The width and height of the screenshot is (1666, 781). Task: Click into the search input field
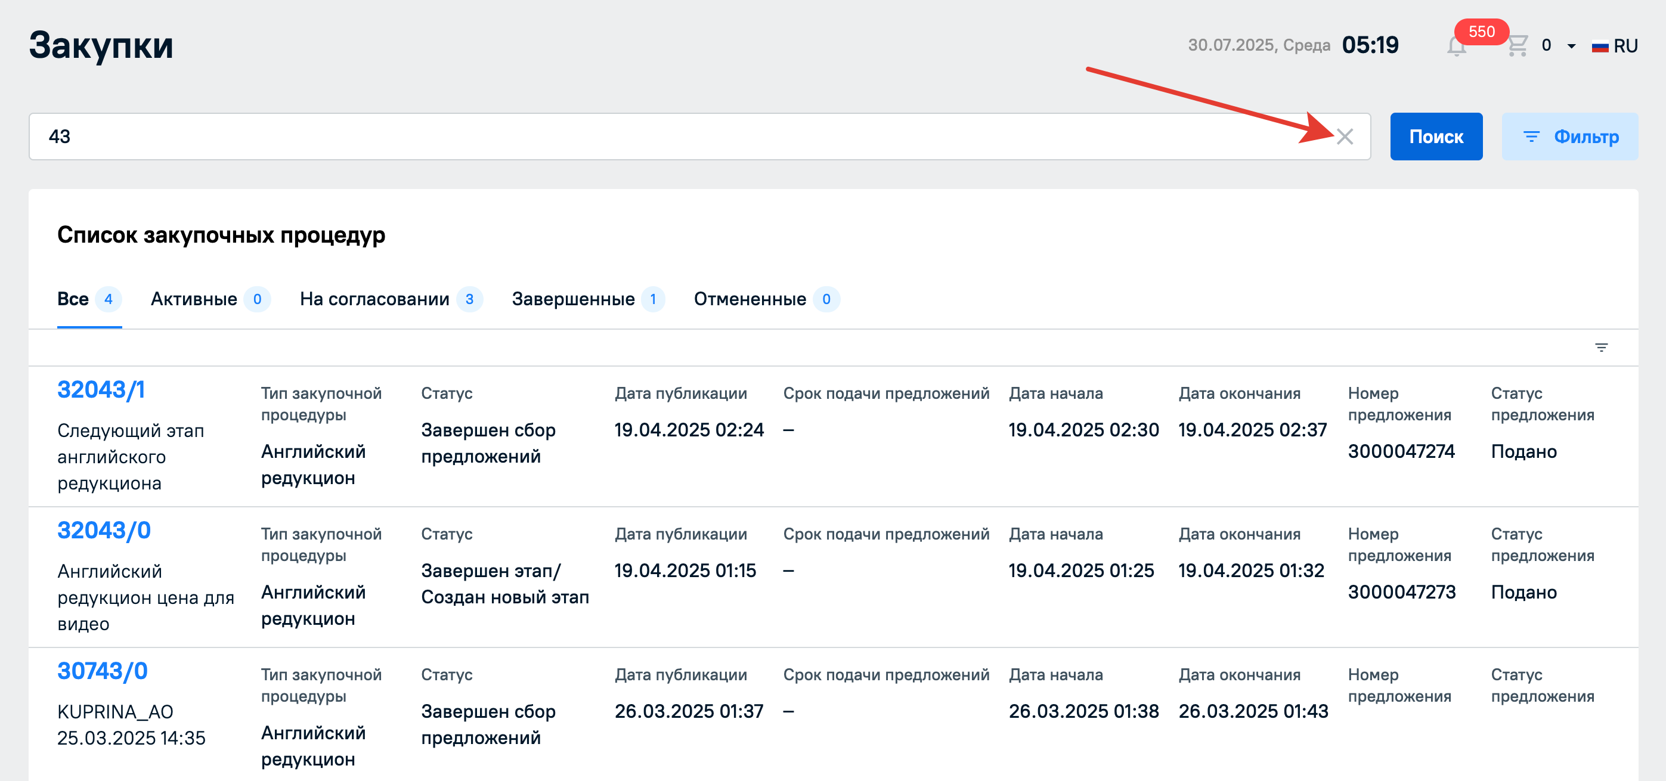coord(647,137)
